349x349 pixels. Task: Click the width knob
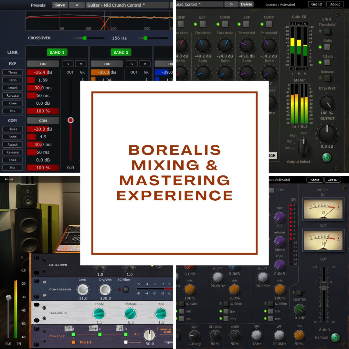tap(235, 335)
